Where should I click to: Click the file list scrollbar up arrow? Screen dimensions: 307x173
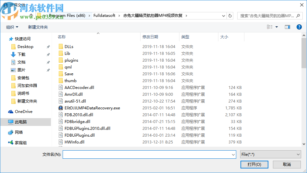(304, 35)
